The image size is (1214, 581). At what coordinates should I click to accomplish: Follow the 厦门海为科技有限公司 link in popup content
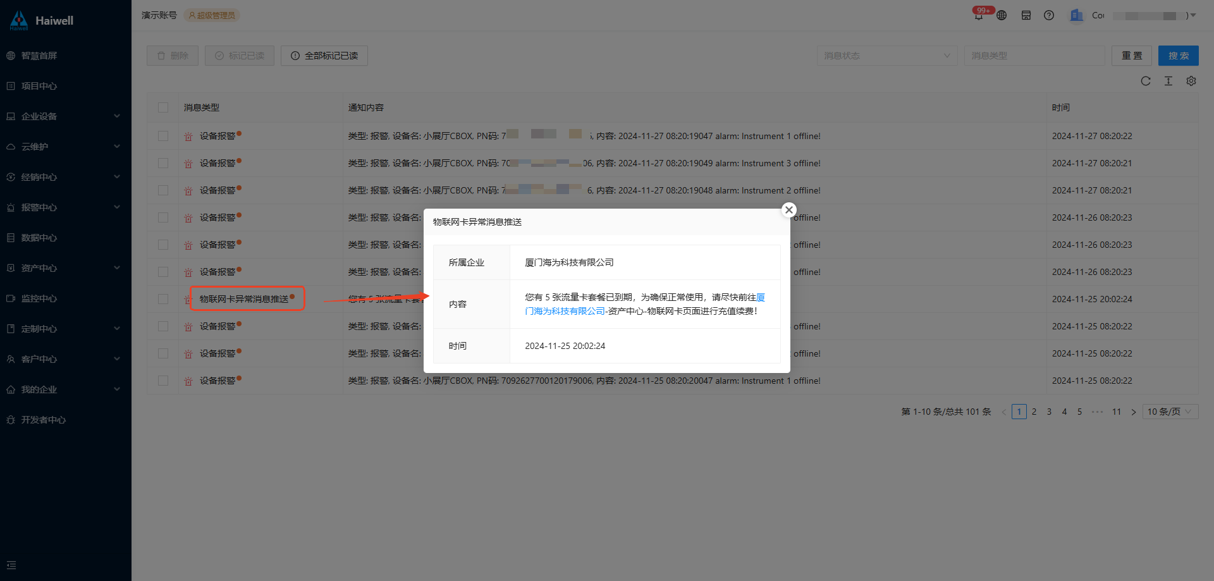565,311
